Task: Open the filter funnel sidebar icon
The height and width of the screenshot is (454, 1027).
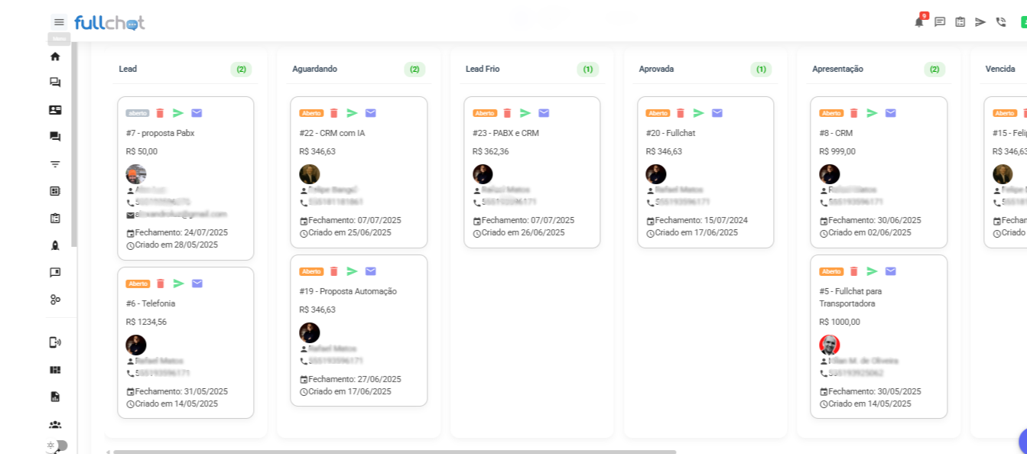Action: 55,164
